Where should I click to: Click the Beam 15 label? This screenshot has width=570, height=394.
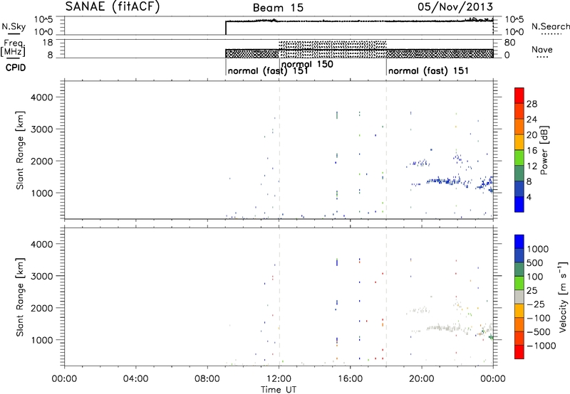click(278, 8)
